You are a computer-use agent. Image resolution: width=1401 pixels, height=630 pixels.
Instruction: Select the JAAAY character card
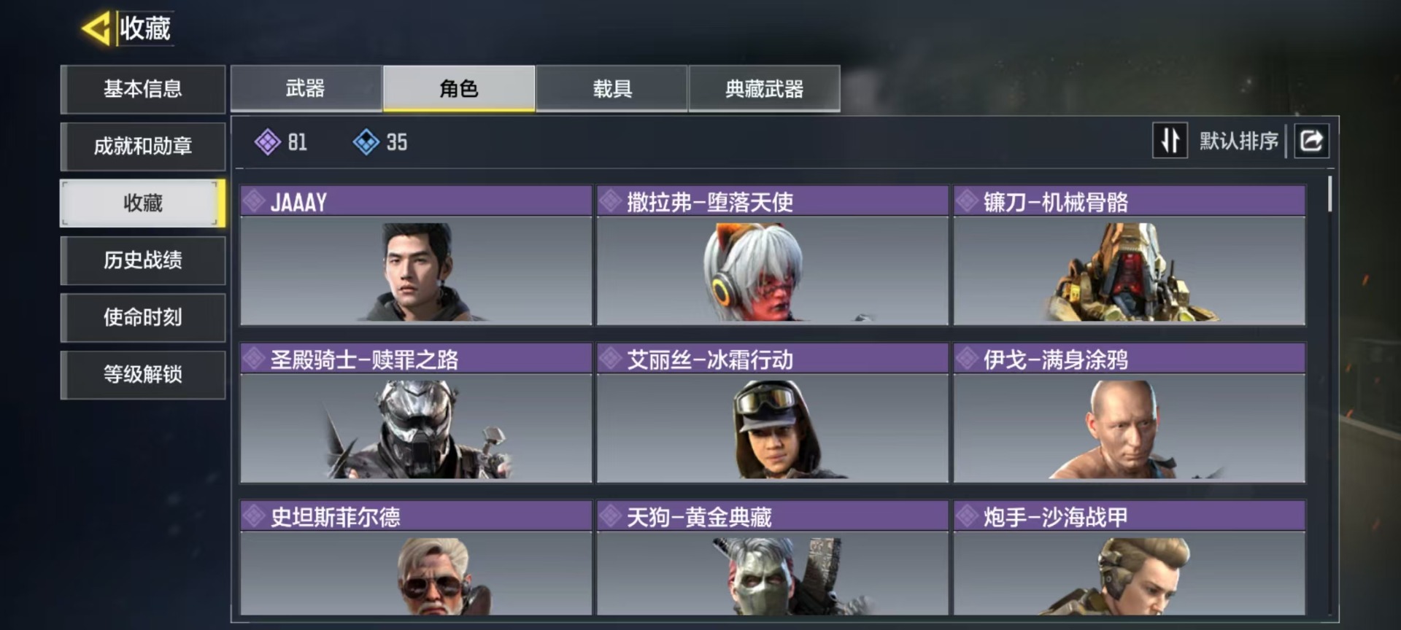[x=416, y=255]
